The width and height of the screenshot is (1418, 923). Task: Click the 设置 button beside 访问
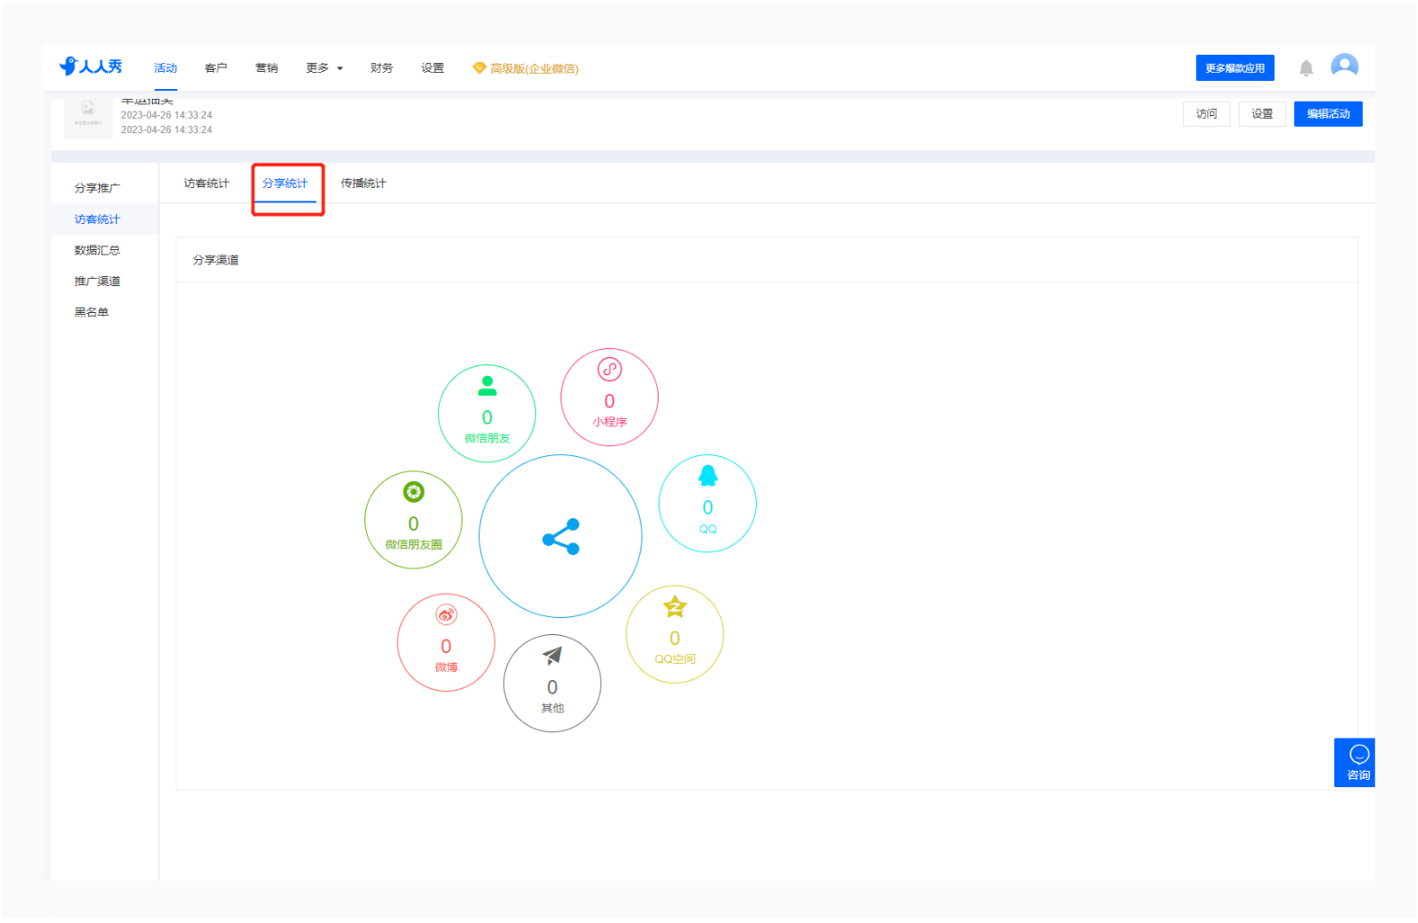pyautogui.click(x=1262, y=114)
